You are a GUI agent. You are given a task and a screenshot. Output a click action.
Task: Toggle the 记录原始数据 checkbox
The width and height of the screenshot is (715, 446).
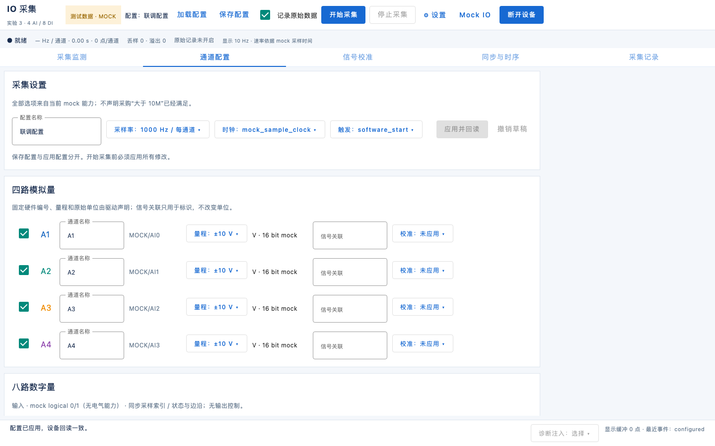click(x=265, y=15)
